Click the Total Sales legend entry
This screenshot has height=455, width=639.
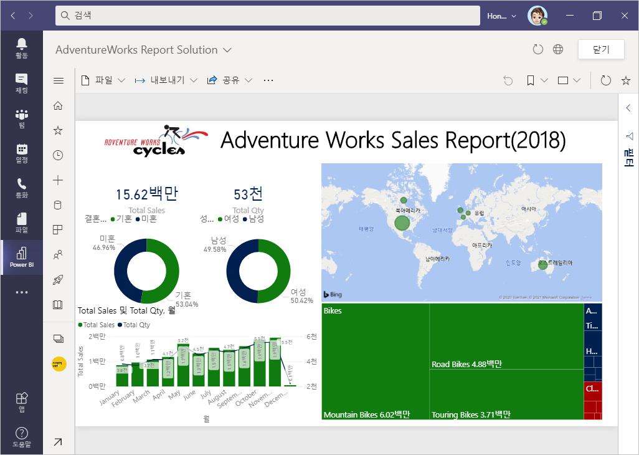(96, 325)
